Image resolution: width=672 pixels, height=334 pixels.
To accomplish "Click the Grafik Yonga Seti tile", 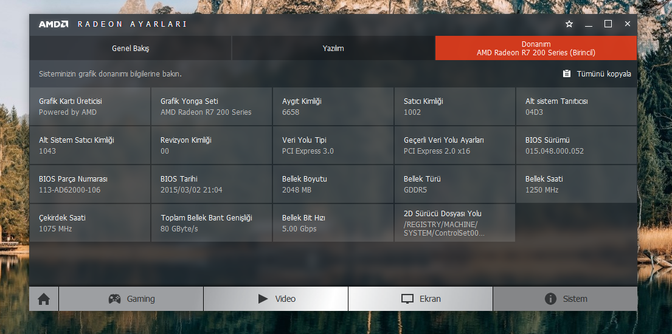I will [x=212, y=106].
